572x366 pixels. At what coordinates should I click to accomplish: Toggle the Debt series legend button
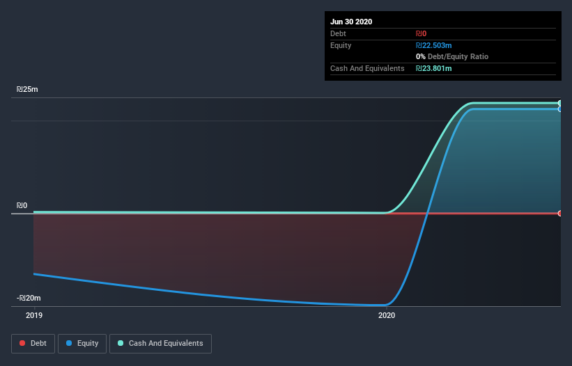(33, 344)
